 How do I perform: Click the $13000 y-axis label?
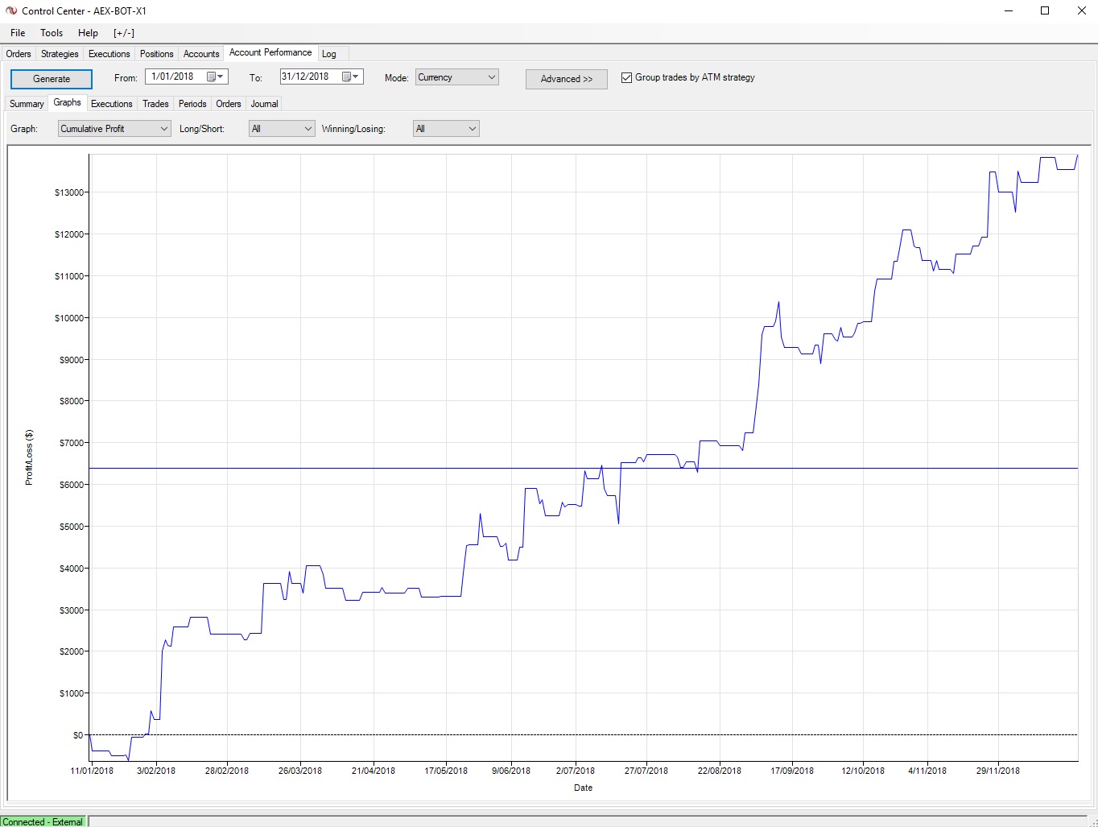tap(71, 192)
